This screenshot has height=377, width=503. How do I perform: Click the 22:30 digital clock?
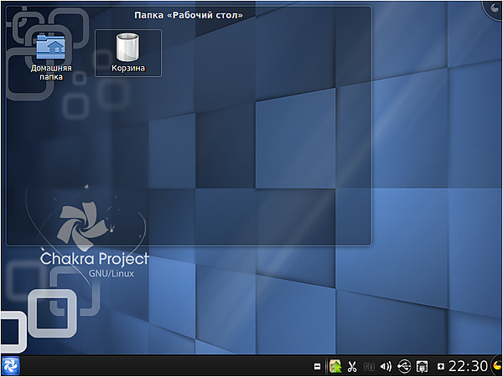(x=468, y=366)
